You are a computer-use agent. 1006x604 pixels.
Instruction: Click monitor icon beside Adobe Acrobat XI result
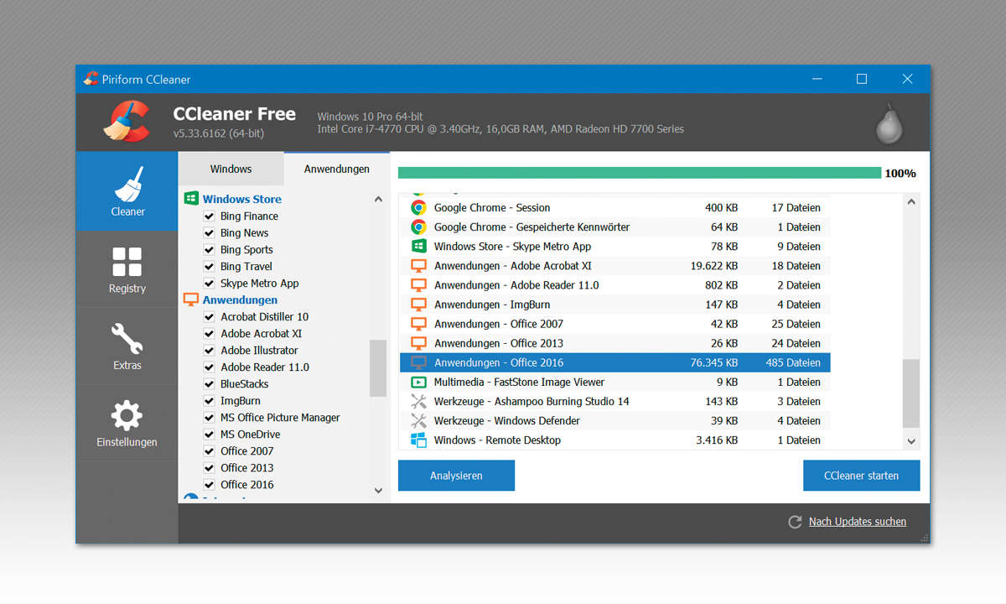418,266
